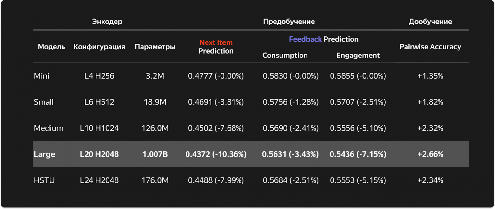Select the 0.4372 (-10.36%) cell

tap(216, 154)
